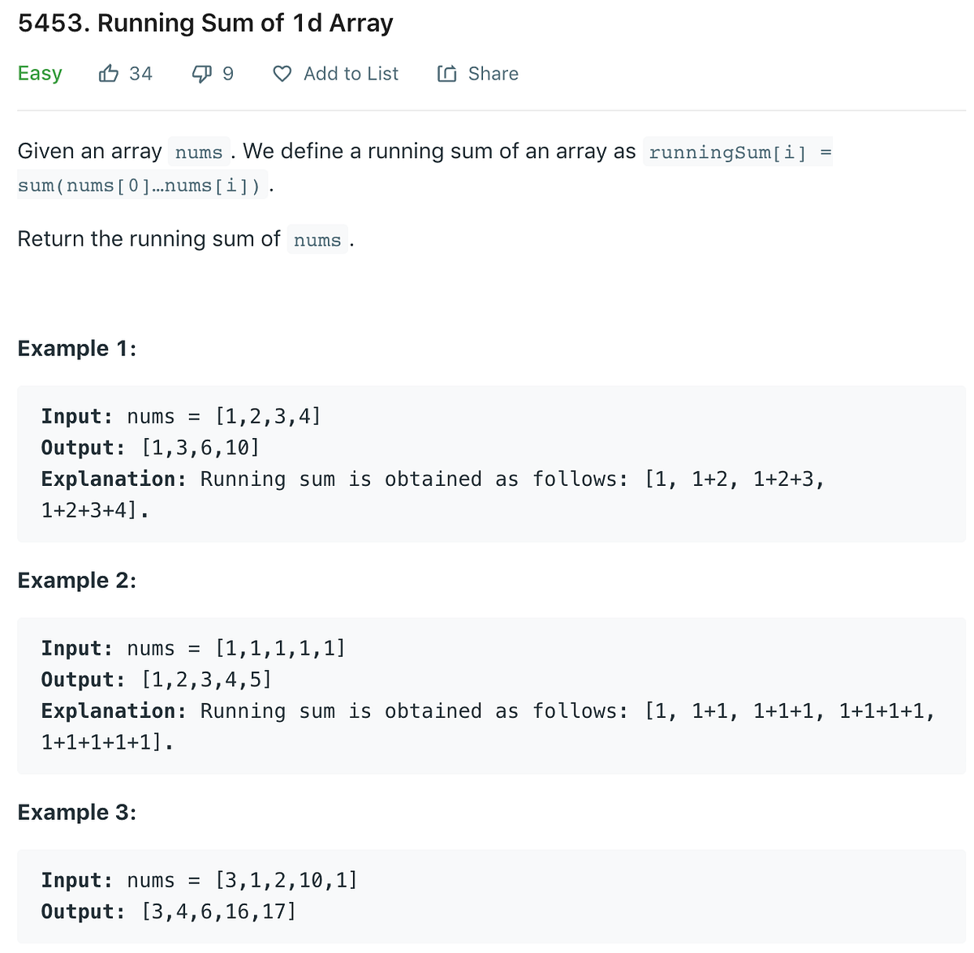Click the Example 2 heading
The image size is (974, 953).
pos(77,581)
